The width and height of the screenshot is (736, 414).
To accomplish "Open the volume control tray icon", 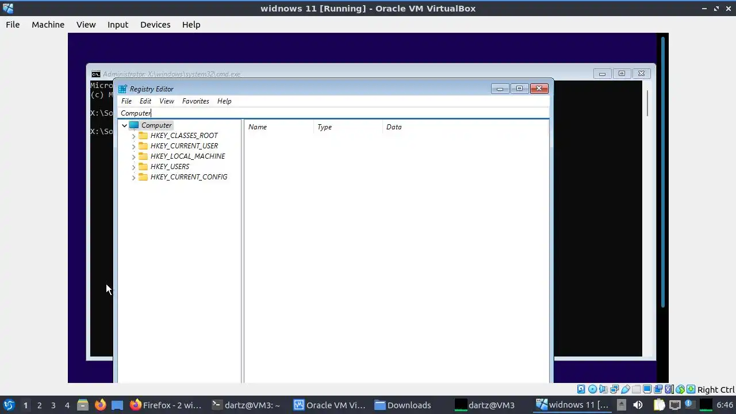I will pyautogui.click(x=638, y=405).
